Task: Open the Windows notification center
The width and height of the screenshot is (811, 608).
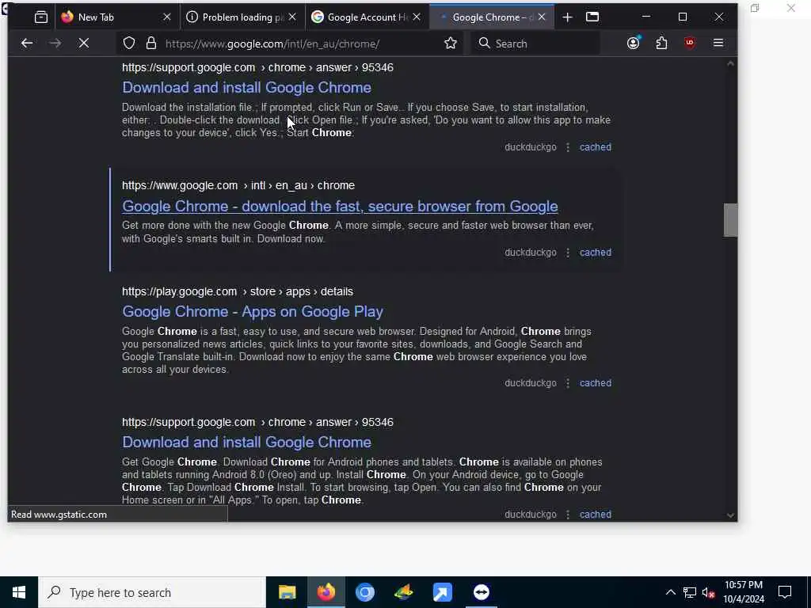Action: click(x=785, y=592)
